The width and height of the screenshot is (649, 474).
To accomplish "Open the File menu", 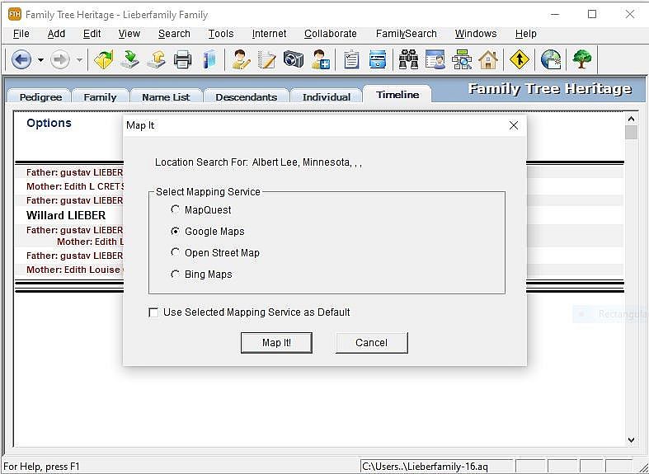I will click(21, 34).
